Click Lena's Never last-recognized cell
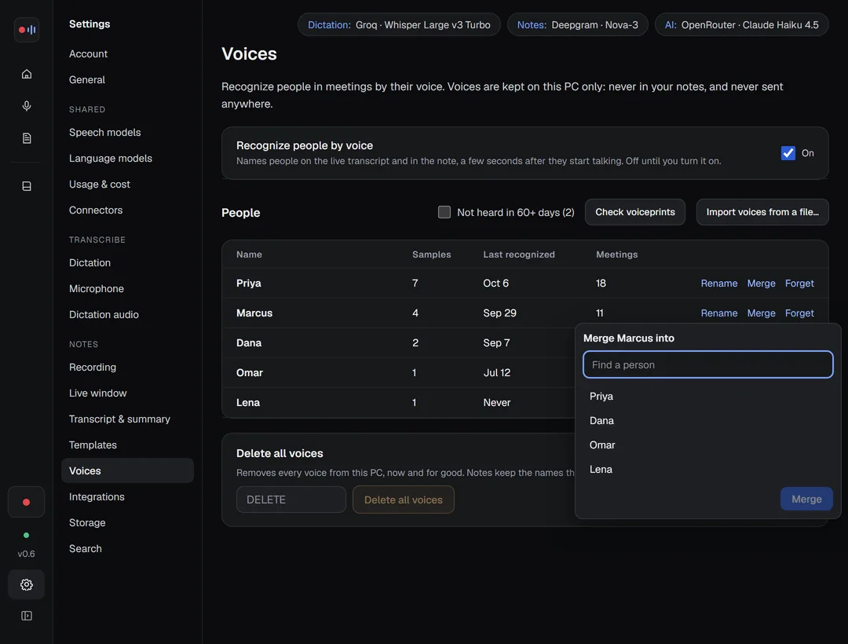Viewport: 848px width, 644px height. tap(496, 402)
